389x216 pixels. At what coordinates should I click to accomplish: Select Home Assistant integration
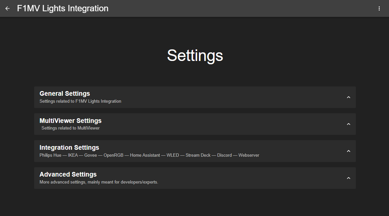(x=145, y=155)
